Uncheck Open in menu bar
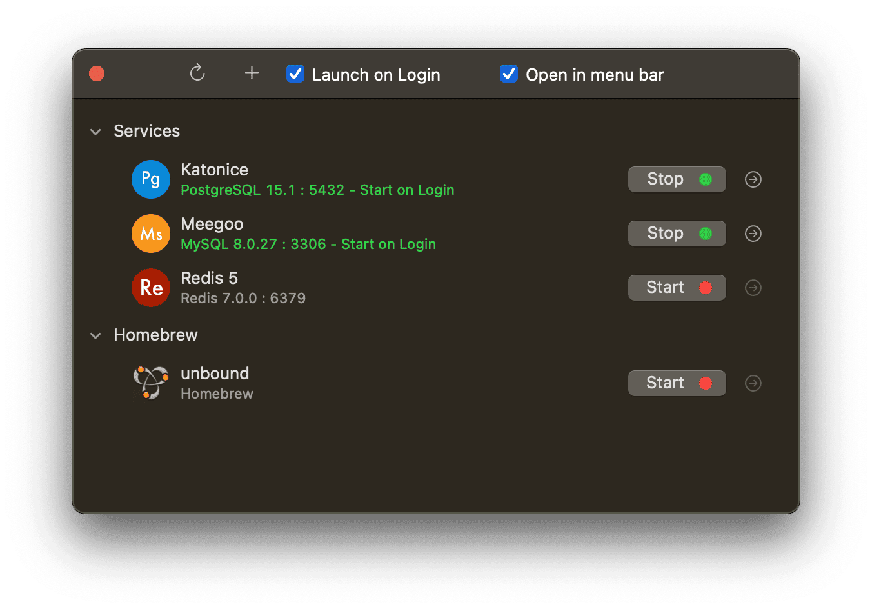872x609 pixels. [x=509, y=74]
